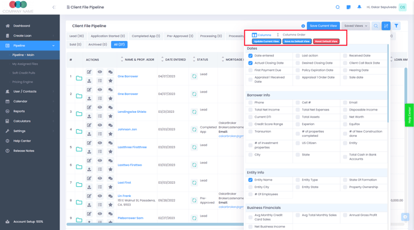Click the upload icon in row 2
Screen dimensions: 414x230
[x=89, y=98]
